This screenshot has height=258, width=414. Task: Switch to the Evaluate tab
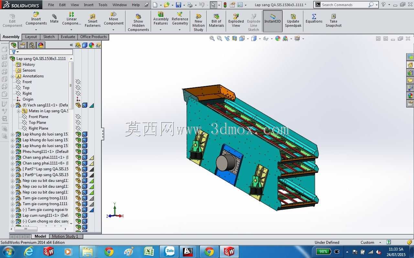pyautogui.click(x=68, y=37)
